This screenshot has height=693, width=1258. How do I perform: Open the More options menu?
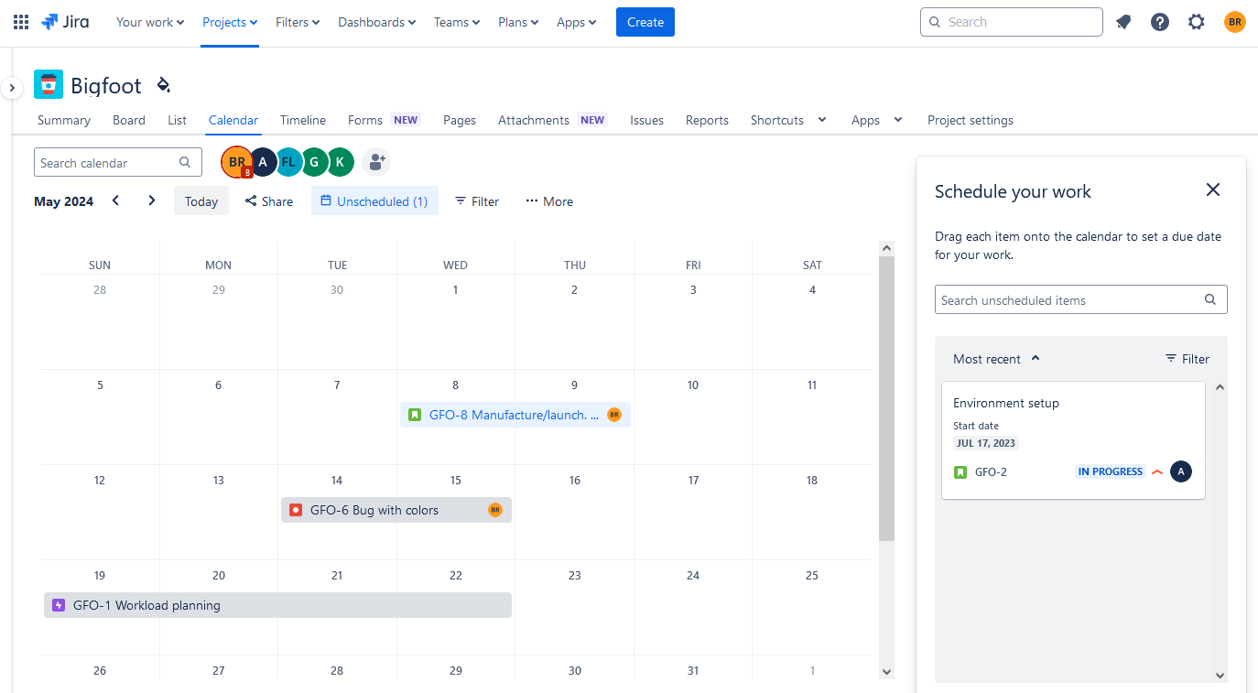[x=549, y=201]
